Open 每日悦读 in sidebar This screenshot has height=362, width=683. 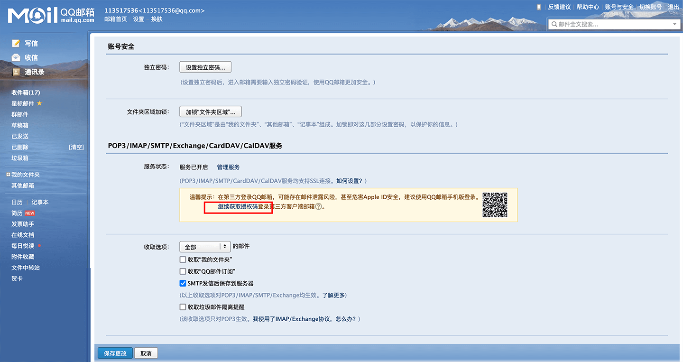[x=23, y=246]
